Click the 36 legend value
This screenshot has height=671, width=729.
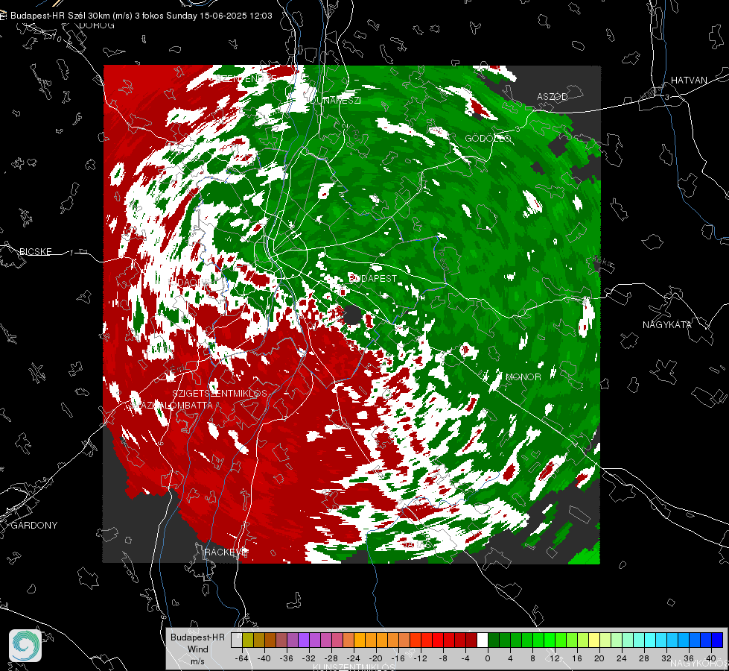coord(689,658)
